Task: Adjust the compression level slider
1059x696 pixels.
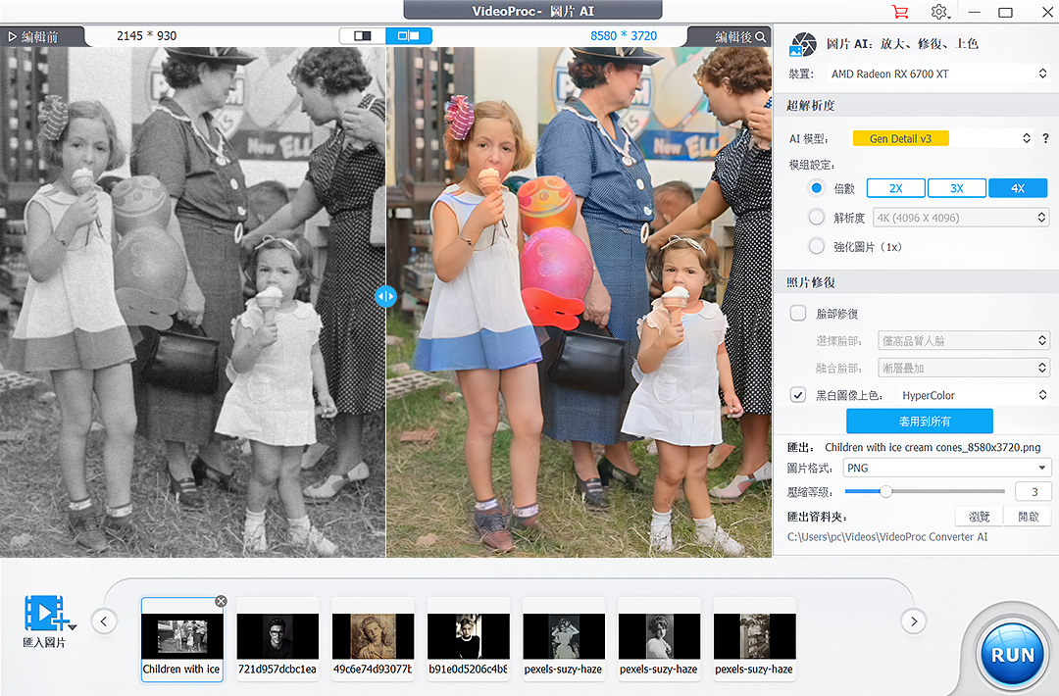Action: [885, 491]
